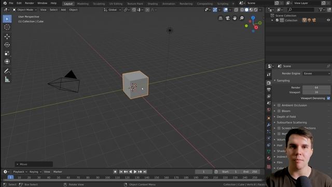This screenshot has width=332, height=187.
Task: Expand the Depth of Field panel
Action: (286, 117)
